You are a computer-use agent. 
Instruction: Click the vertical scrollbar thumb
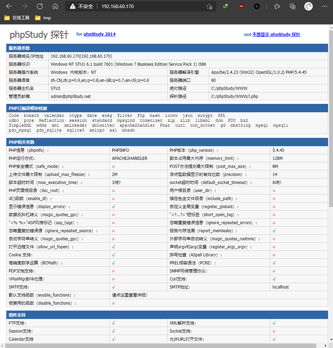331,119
